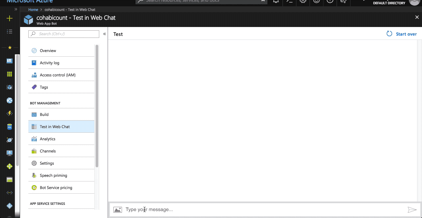
Task: Open Resource groups cube icon
Action: click(x=10, y=87)
